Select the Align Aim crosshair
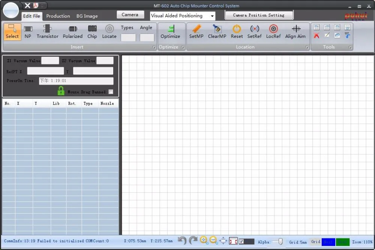Image resolution: width=375 pixels, height=250 pixels. [x=295, y=32]
